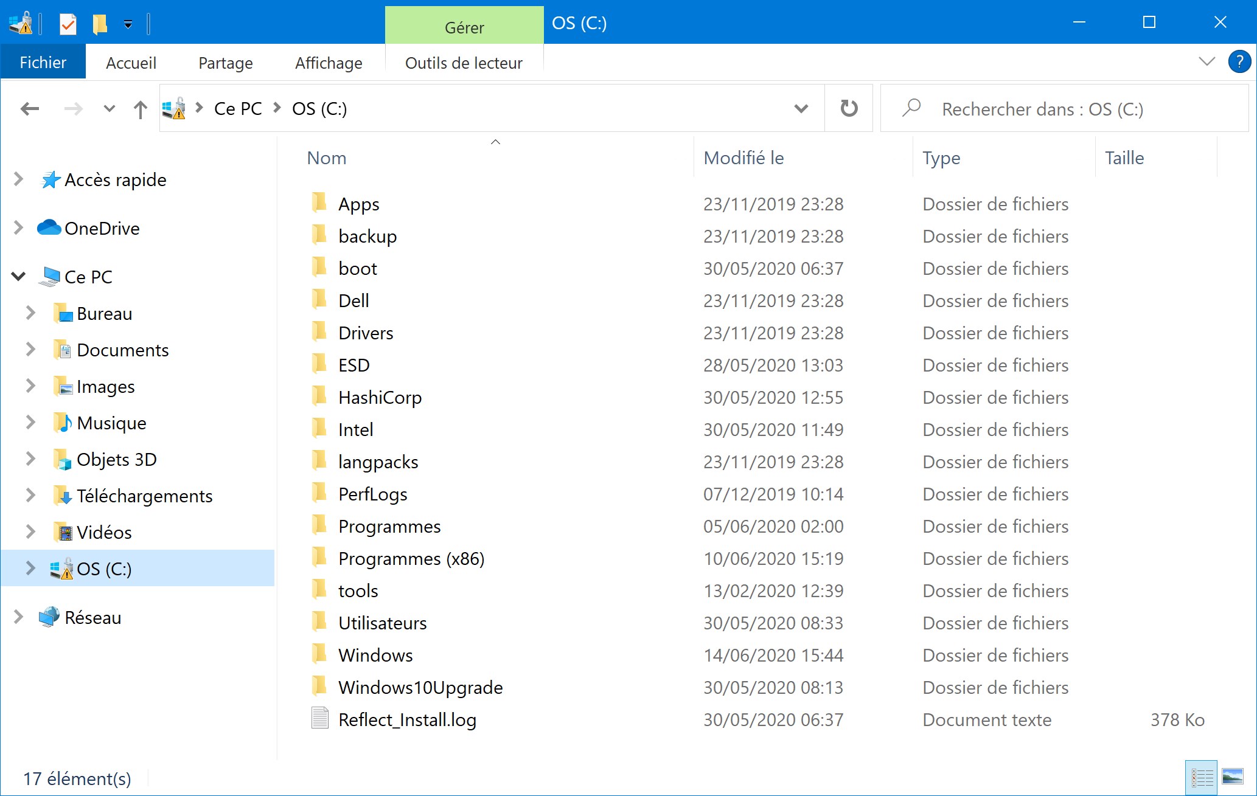This screenshot has height=796, width=1257.
Task: Select the Apps folder icon
Action: point(319,203)
